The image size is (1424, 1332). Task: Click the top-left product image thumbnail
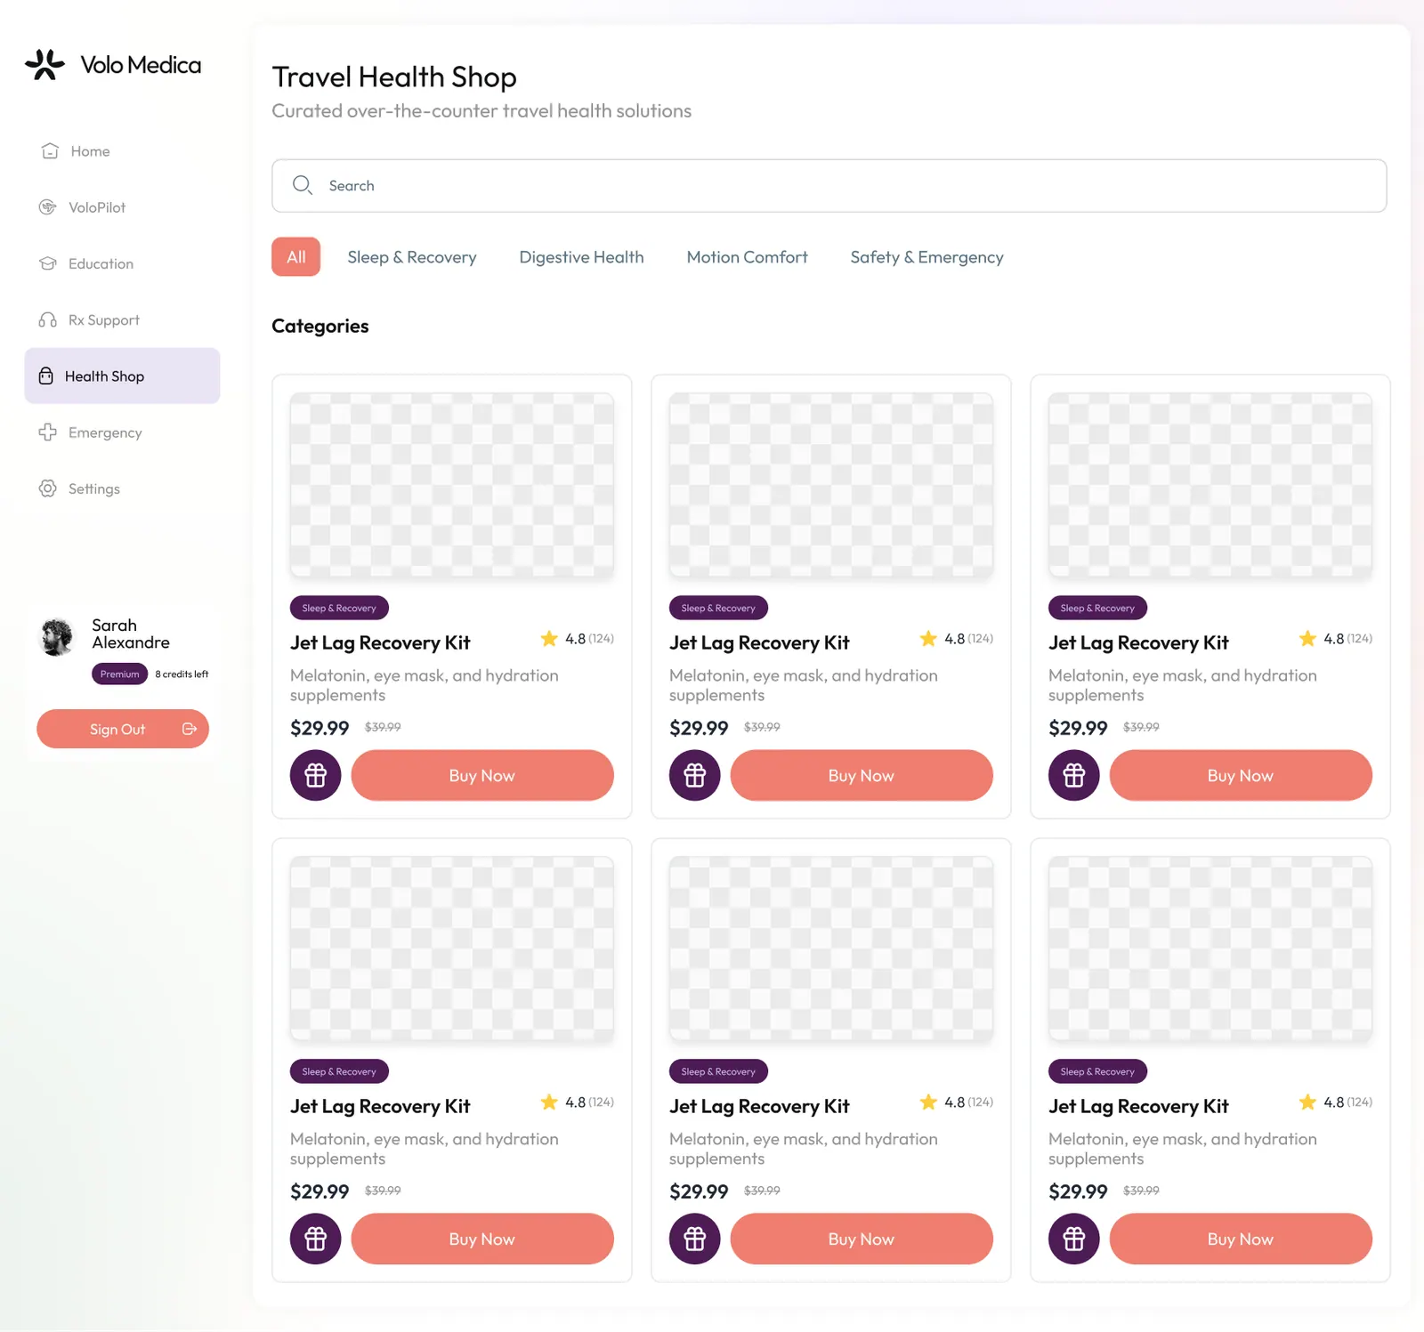pyautogui.click(x=452, y=486)
